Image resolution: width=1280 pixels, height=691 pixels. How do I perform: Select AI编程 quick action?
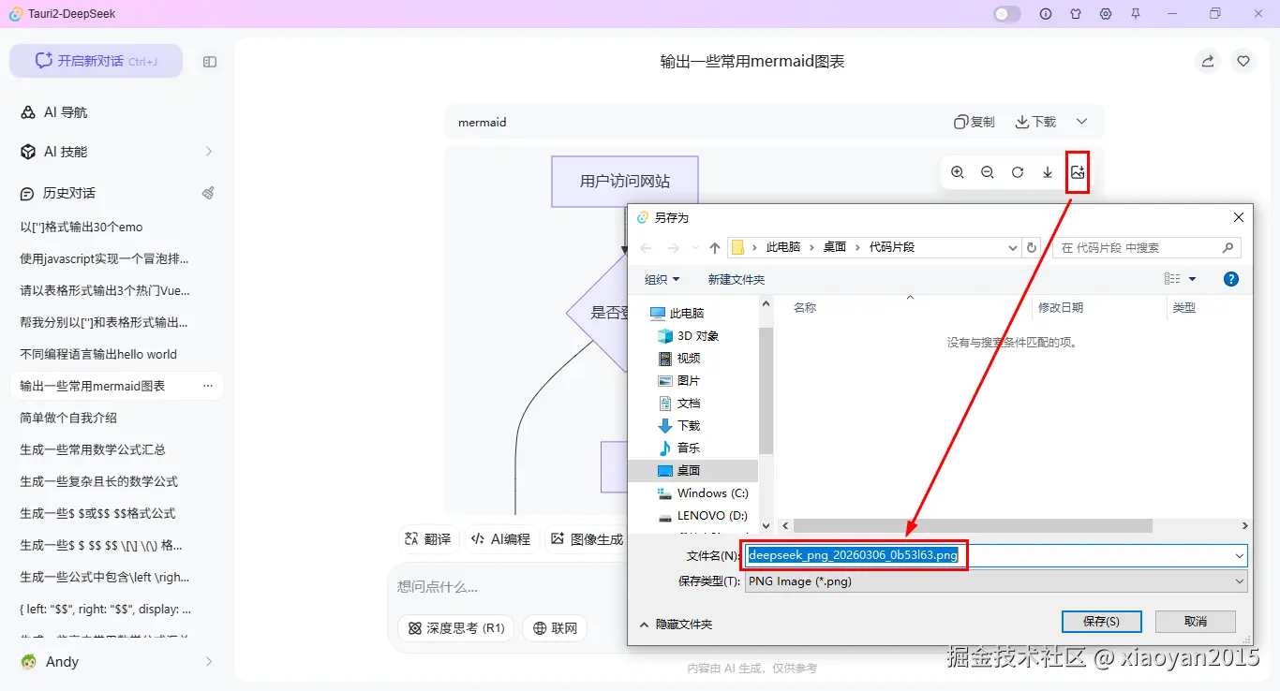coord(500,539)
